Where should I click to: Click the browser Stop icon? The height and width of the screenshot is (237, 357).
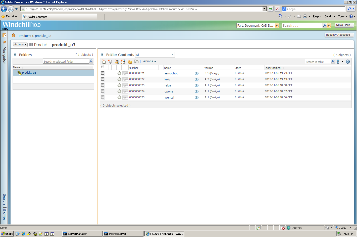277,9
